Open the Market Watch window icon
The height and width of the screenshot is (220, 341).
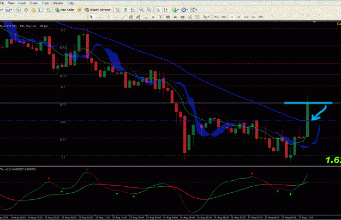[19, 10]
